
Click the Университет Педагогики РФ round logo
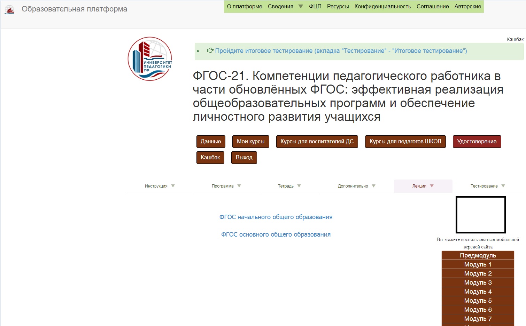coord(150,59)
